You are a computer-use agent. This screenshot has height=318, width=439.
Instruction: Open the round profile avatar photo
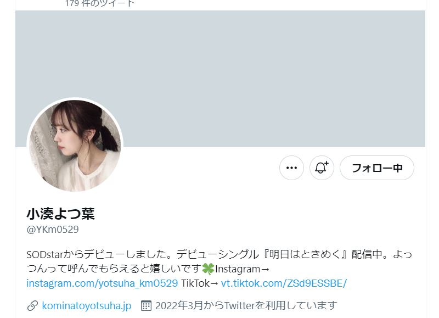coord(75,146)
